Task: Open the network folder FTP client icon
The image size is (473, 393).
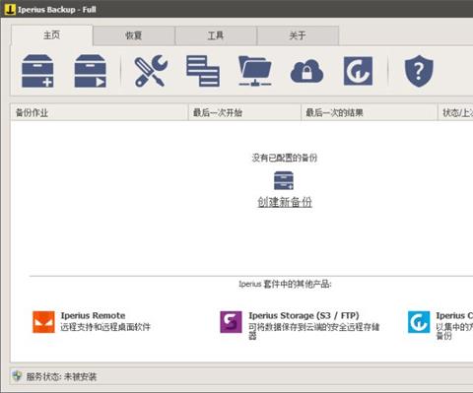Action: coord(255,71)
